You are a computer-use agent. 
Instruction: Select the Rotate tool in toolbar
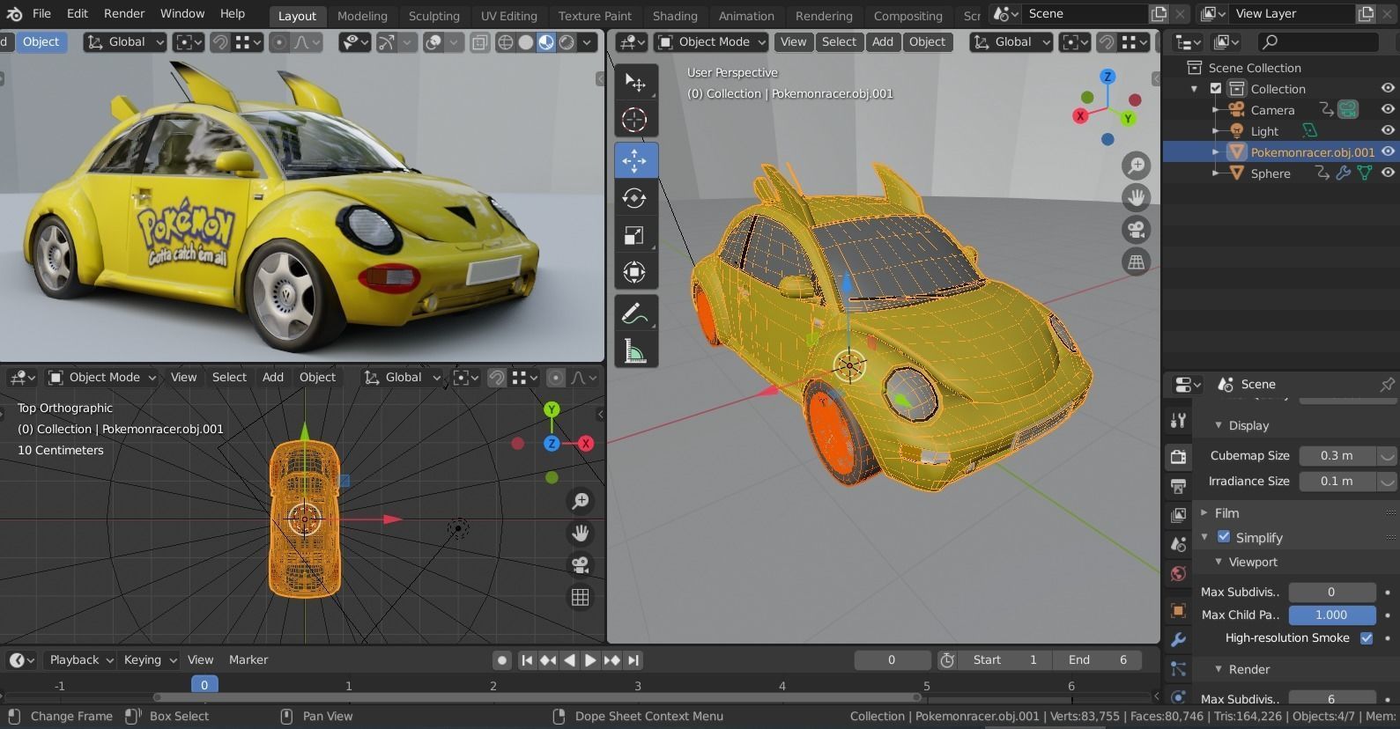click(x=634, y=198)
